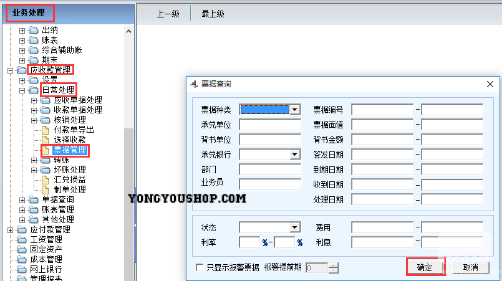This screenshot has height=281, width=502.
Task: Click the 期末 folder icon
Action: click(x=34, y=60)
